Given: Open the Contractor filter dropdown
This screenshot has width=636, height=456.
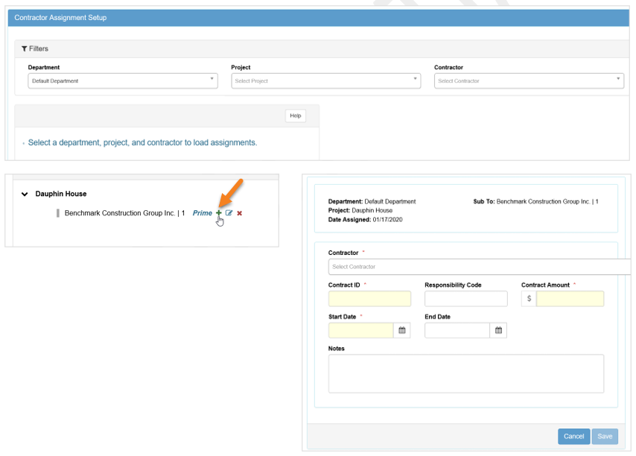Looking at the screenshot, I should pos(529,80).
